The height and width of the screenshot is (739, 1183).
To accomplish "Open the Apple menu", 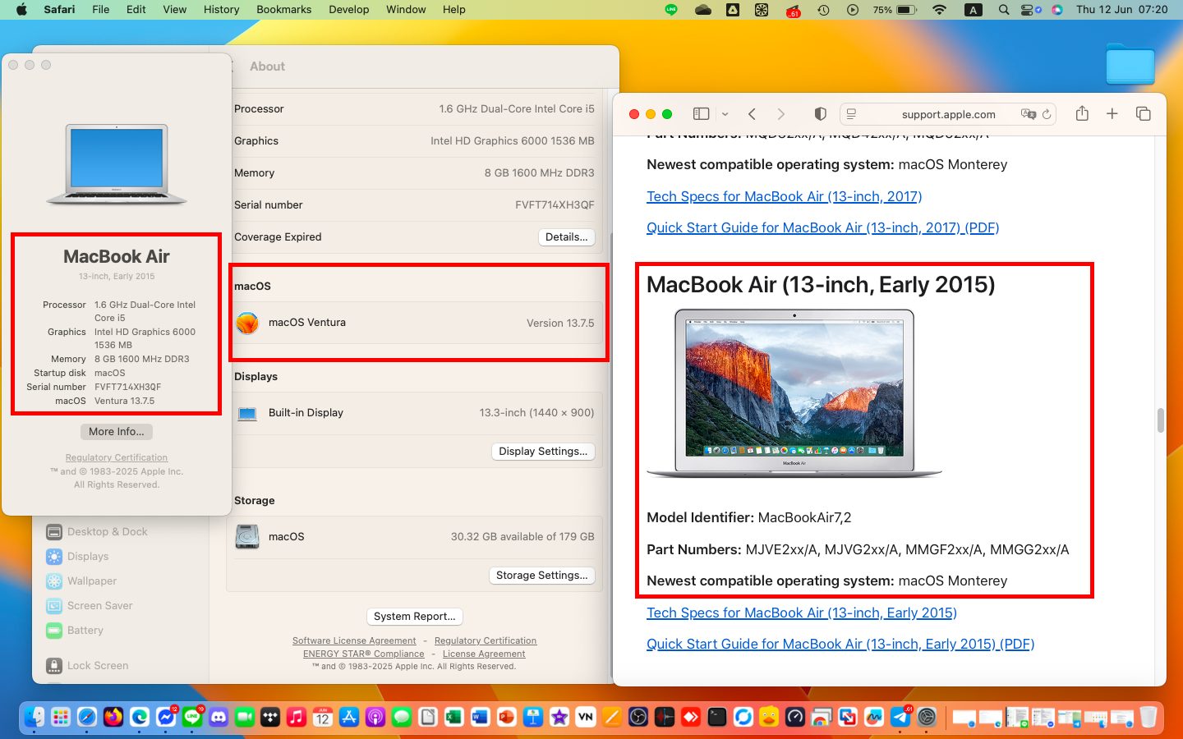I will [x=21, y=9].
